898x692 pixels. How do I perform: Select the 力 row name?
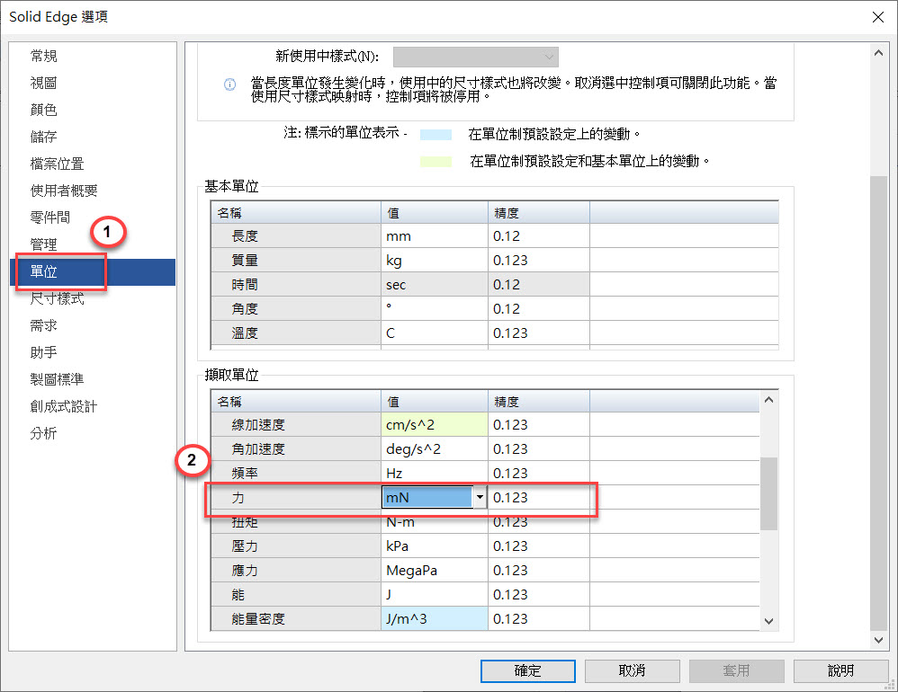click(295, 498)
